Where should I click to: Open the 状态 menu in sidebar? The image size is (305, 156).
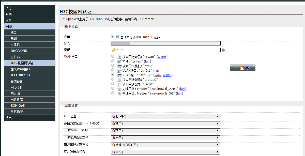[x=30, y=8]
